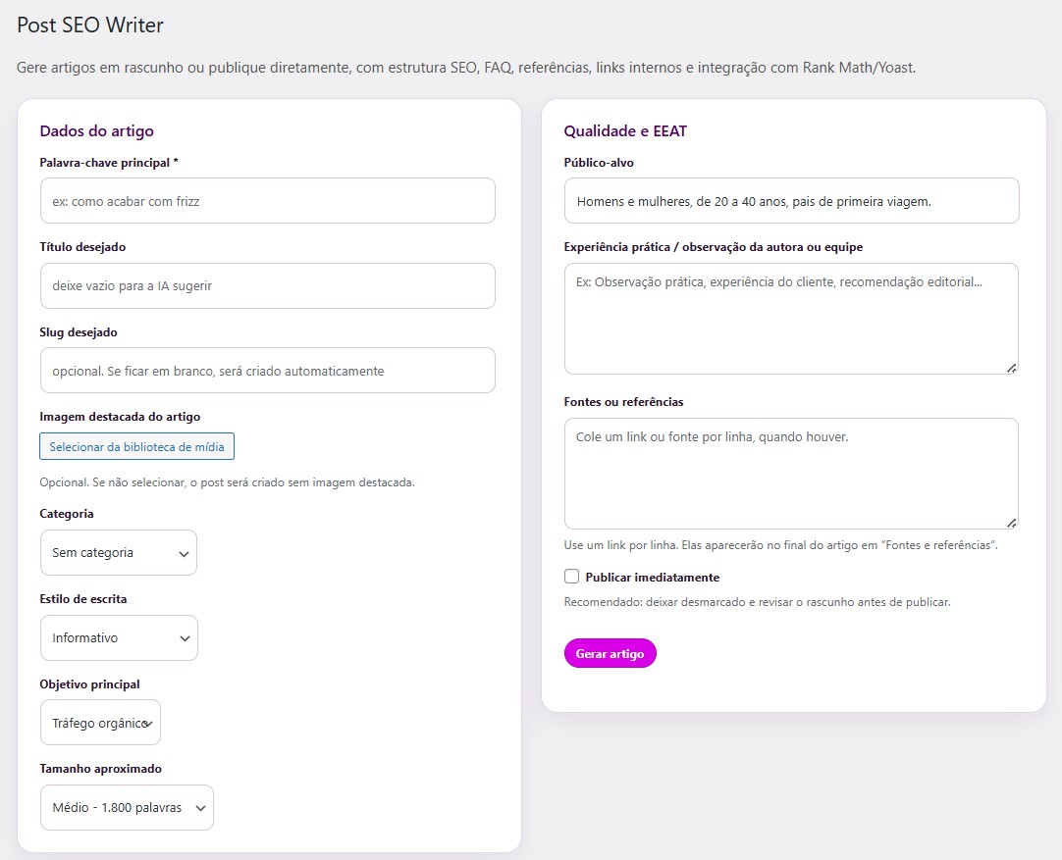Click the Slug desejado input box
This screenshot has height=860, width=1062.
[268, 370]
